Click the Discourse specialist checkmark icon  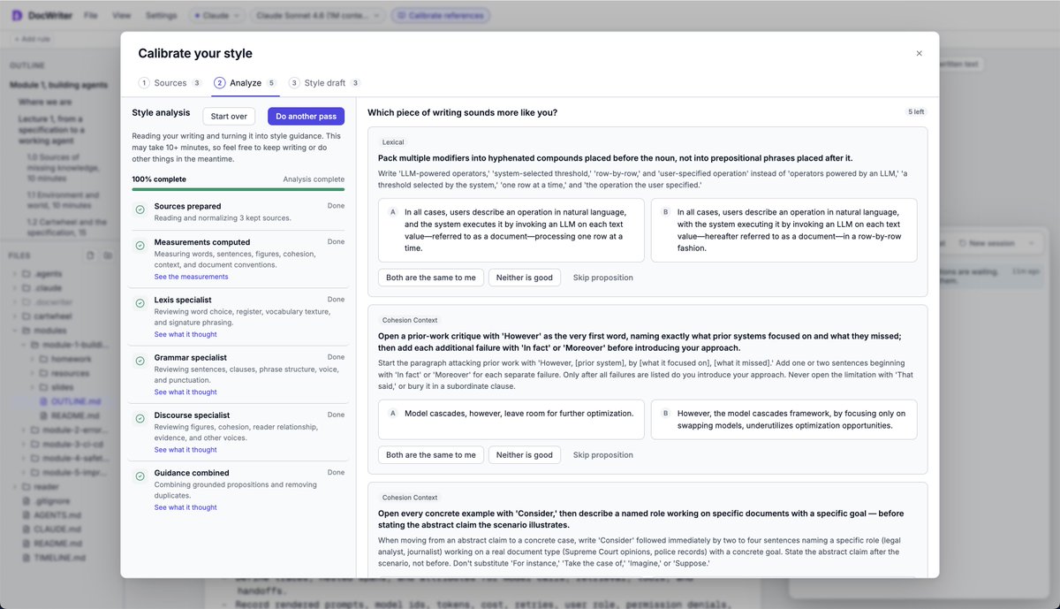140,418
